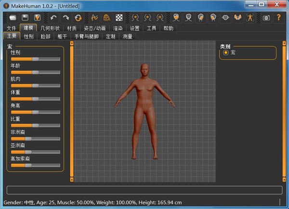Click the left panel vertical scrollbar
This screenshot has width=289, height=209.
point(72,111)
